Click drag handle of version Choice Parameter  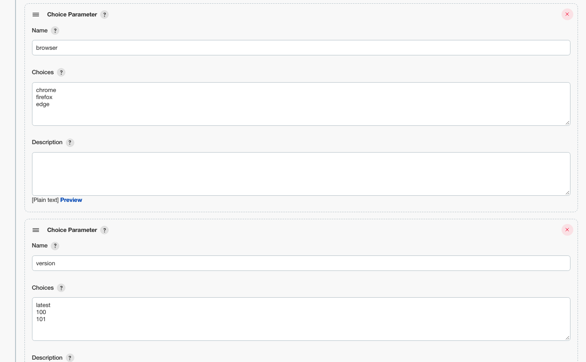click(36, 230)
